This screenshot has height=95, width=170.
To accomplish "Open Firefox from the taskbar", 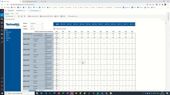I will tap(76, 93).
